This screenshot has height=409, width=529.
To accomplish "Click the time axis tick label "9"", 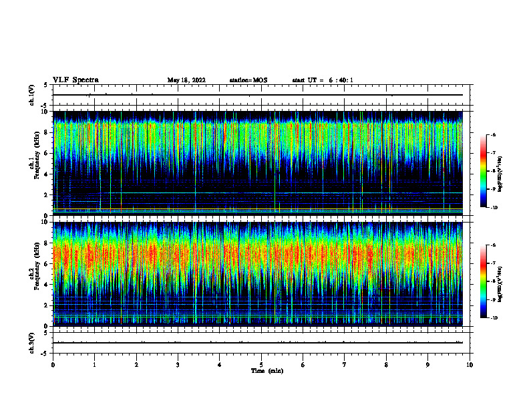I will coord(427,365).
